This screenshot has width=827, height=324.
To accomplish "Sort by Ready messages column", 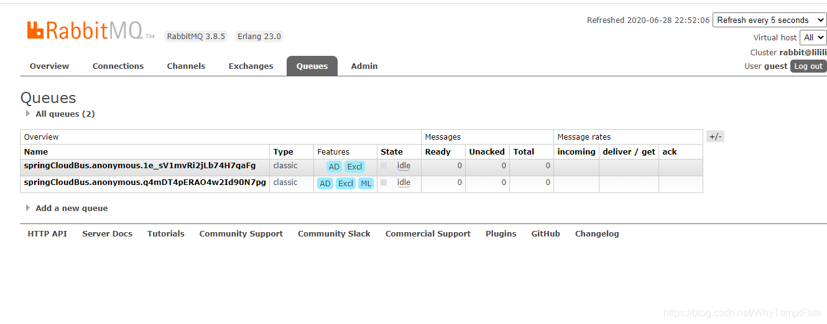I will [438, 152].
